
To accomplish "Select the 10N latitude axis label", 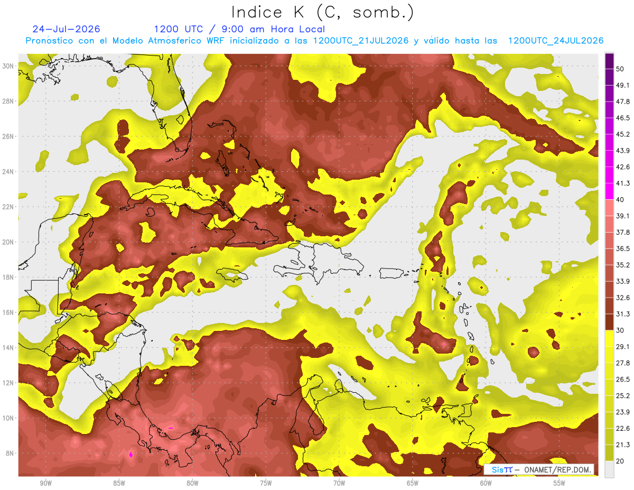I will tap(8, 418).
